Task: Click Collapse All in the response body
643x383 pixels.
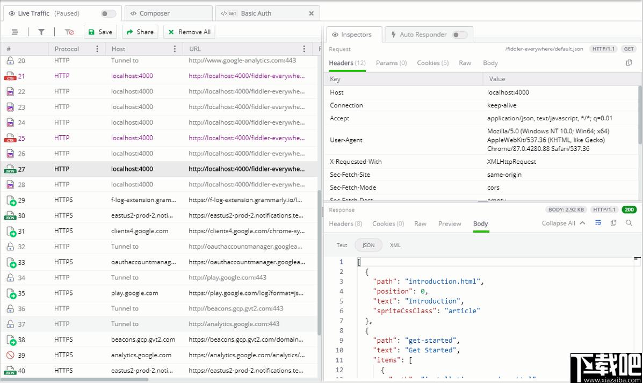Action: [563, 223]
